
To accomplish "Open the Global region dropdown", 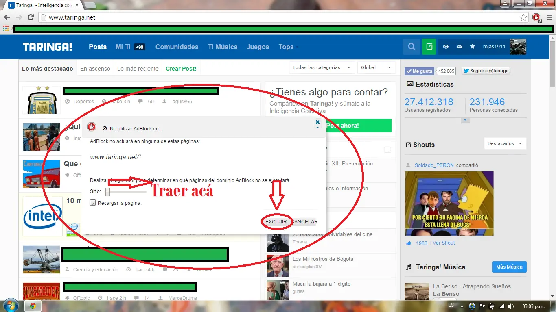I will pyautogui.click(x=376, y=67).
